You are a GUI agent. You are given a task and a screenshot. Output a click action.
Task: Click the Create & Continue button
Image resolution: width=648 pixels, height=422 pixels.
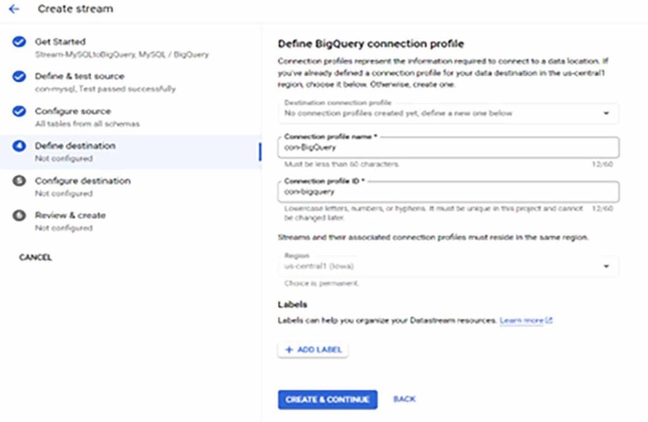point(327,399)
